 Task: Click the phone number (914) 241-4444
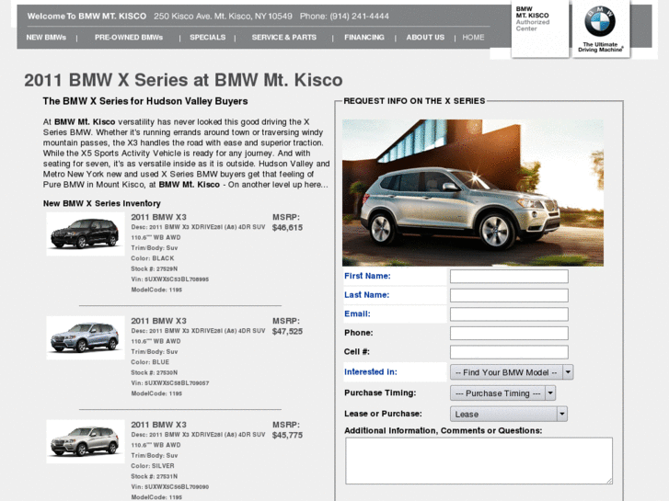coord(359,17)
